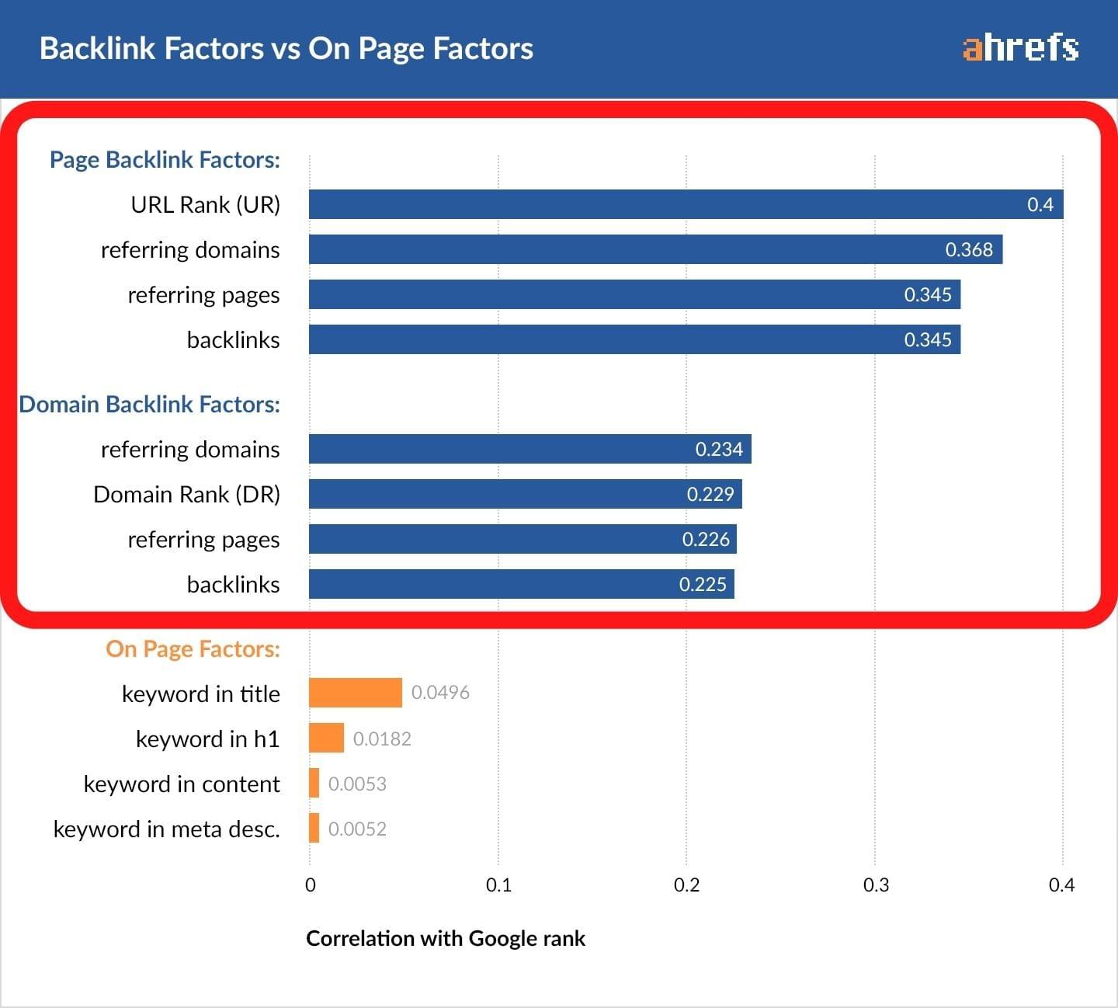Click the 0.225 domain backlinks bar
The height and width of the screenshot is (1008, 1118).
(521, 584)
